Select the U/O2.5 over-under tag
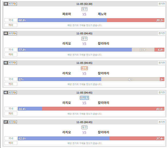The width and height of the screenshot is (167, 148). tap(84, 98)
